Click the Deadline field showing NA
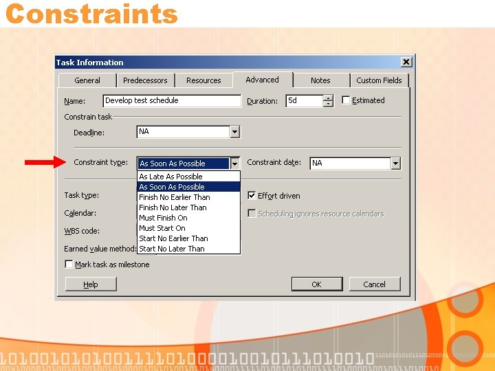 [x=184, y=132]
